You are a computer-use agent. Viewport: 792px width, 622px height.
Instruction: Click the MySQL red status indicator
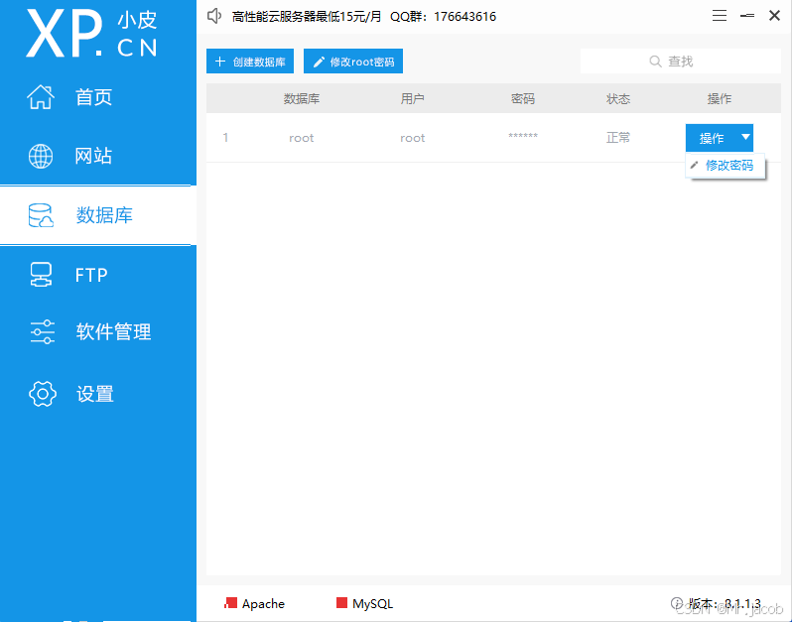tap(342, 603)
